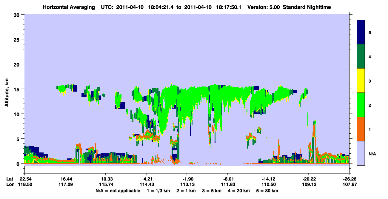Click latitude value '-26.26'
Viewport: 388px width, 199px height.
point(349,179)
